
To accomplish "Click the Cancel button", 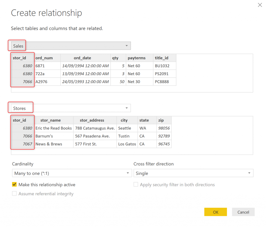I will pos(243,212).
